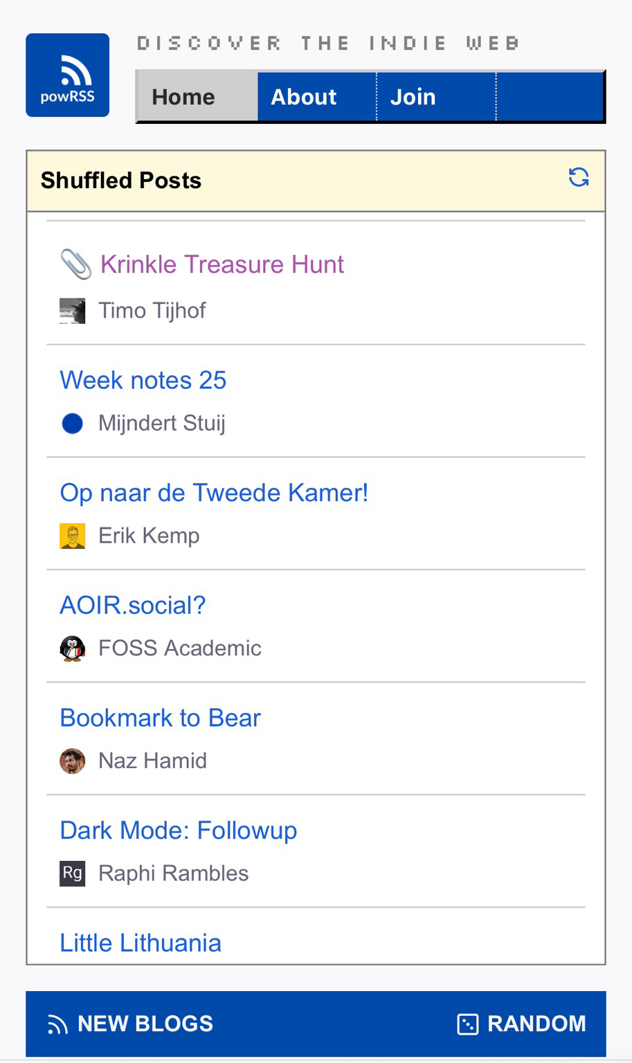Image resolution: width=632 pixels, height=1063 pixels.
Task: Click Timo Tijhof's avatar thumbnail
Action: [x=73, y=311]
